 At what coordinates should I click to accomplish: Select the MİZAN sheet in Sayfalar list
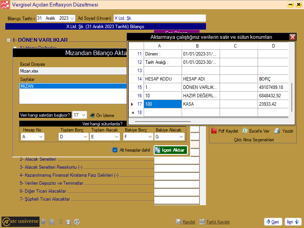coord(73,86)
